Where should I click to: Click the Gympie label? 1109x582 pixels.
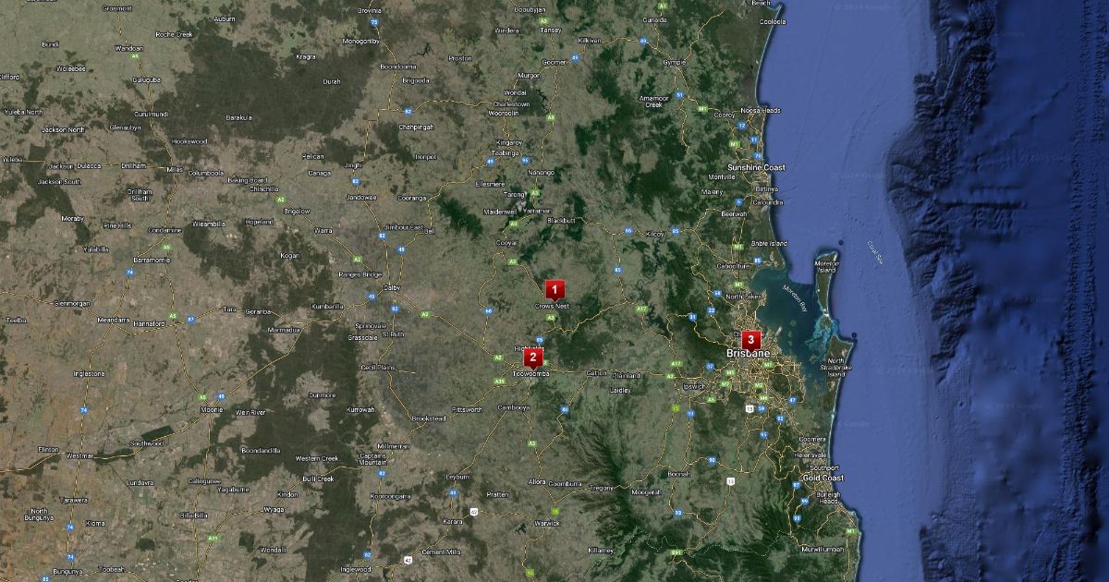(676, 62)
